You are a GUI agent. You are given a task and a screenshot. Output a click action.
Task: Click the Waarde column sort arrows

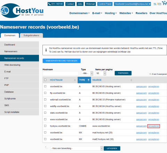coord(131,80)
